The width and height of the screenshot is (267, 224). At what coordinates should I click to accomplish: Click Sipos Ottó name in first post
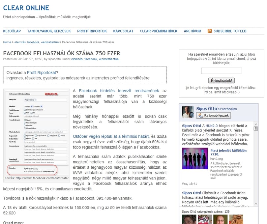[x=192, y=126]
